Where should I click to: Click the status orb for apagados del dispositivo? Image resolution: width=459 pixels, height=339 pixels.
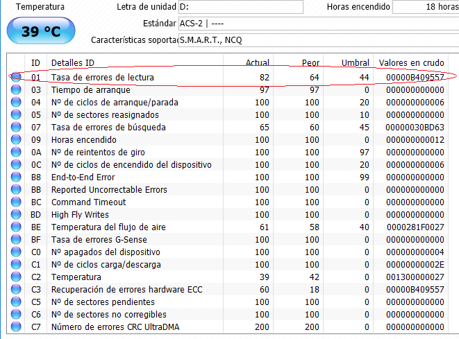pyautogui.click(x=16, y=252)
